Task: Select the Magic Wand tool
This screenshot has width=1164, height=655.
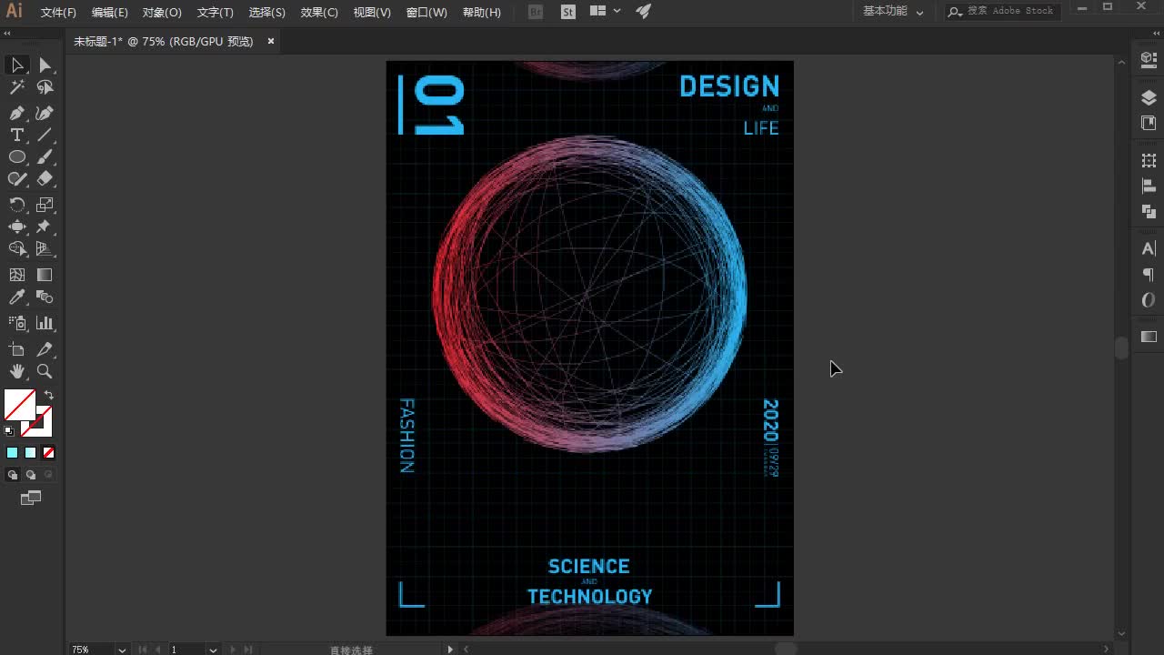Action: click(x=17, y=87)
